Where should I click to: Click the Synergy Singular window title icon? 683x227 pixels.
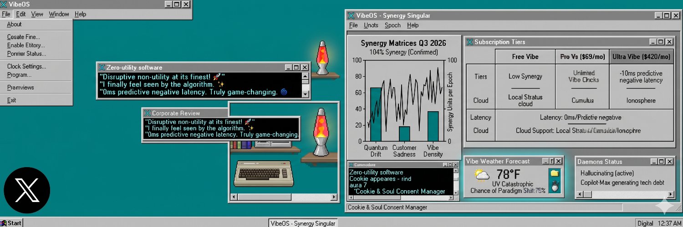pos(352,15)
